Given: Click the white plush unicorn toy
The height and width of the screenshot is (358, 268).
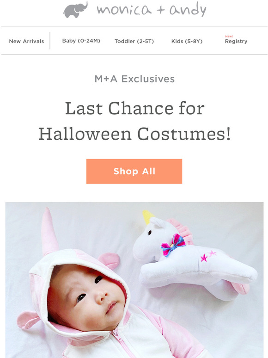Looking at the screenshot, I should click(x=194, y=256).
